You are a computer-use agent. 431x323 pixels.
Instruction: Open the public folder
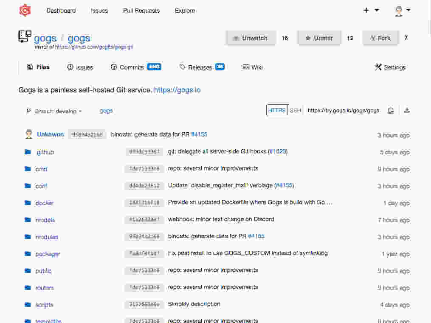tap(43, 271)
